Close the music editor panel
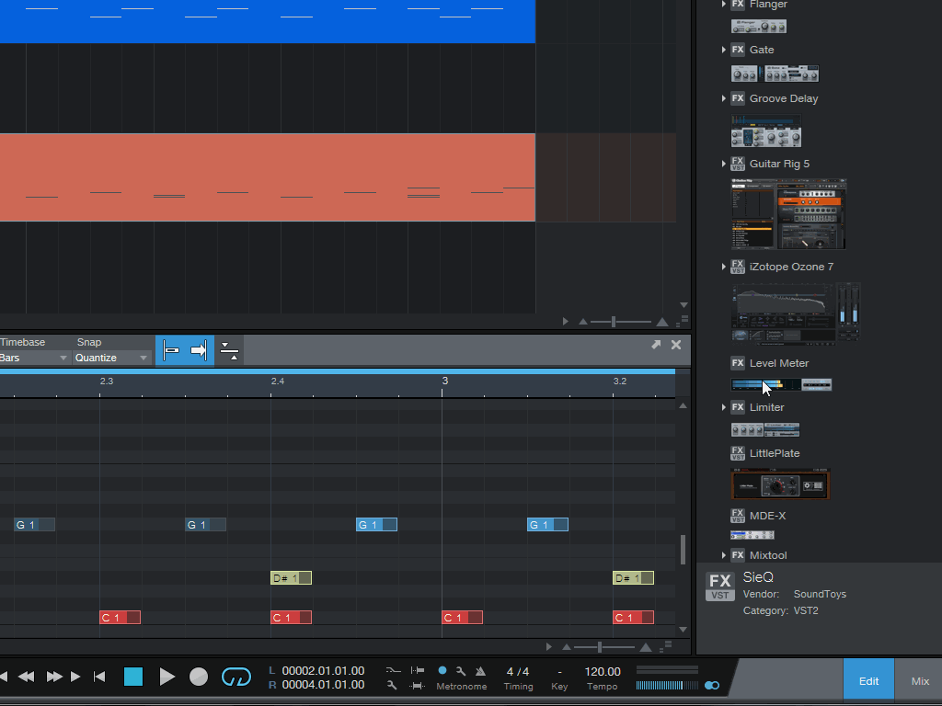Image resolution: width=942 pixels, height=706 pixels. [676, 345]
